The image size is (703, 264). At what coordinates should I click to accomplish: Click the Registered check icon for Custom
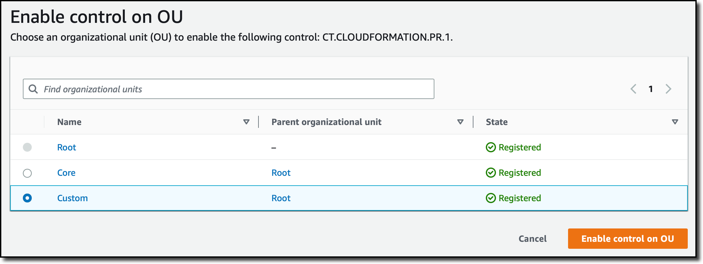pyautogui.click(x=491, y=198)
